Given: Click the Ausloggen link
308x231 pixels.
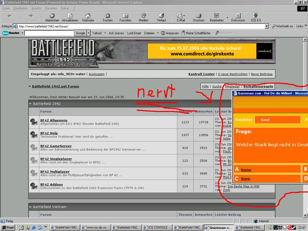Looking at the screenshot, I should pos(97,74).
